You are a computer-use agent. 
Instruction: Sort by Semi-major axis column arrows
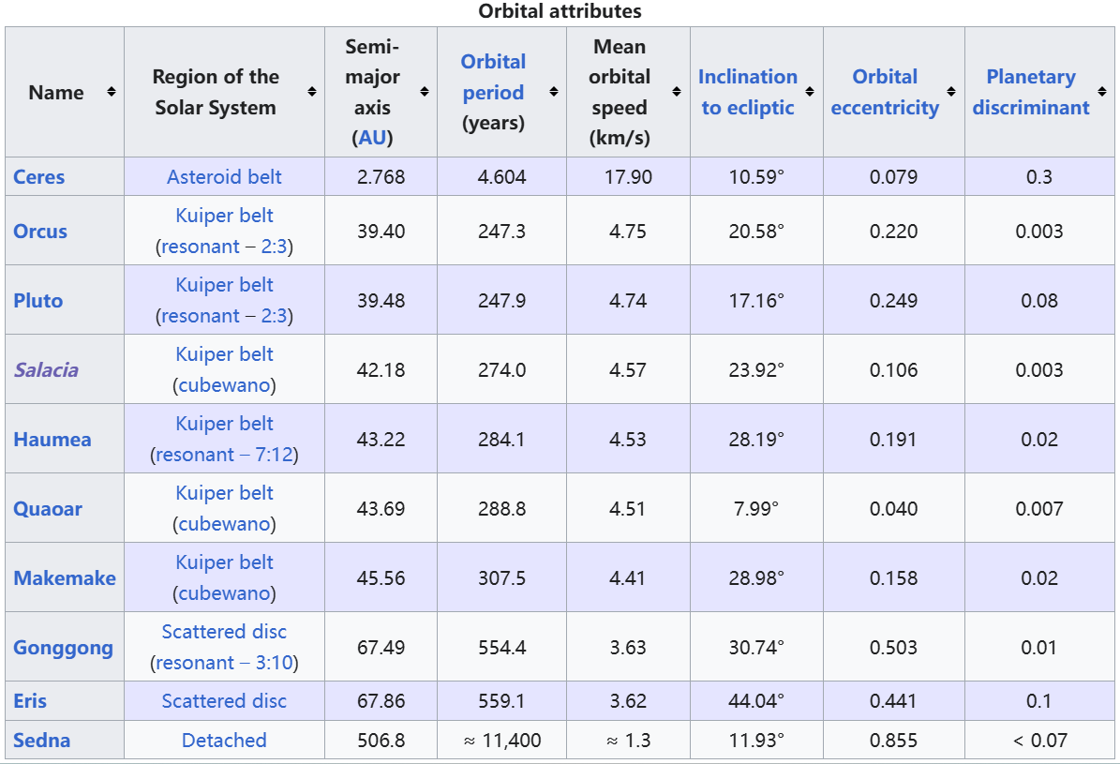coord(425,92)
